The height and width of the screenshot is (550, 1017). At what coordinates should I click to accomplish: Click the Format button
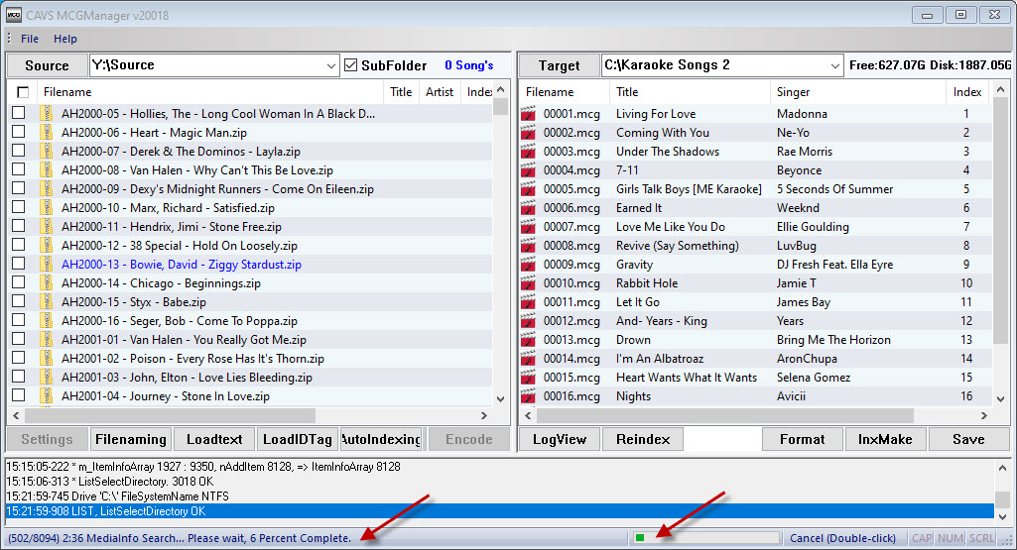(803, 439)
